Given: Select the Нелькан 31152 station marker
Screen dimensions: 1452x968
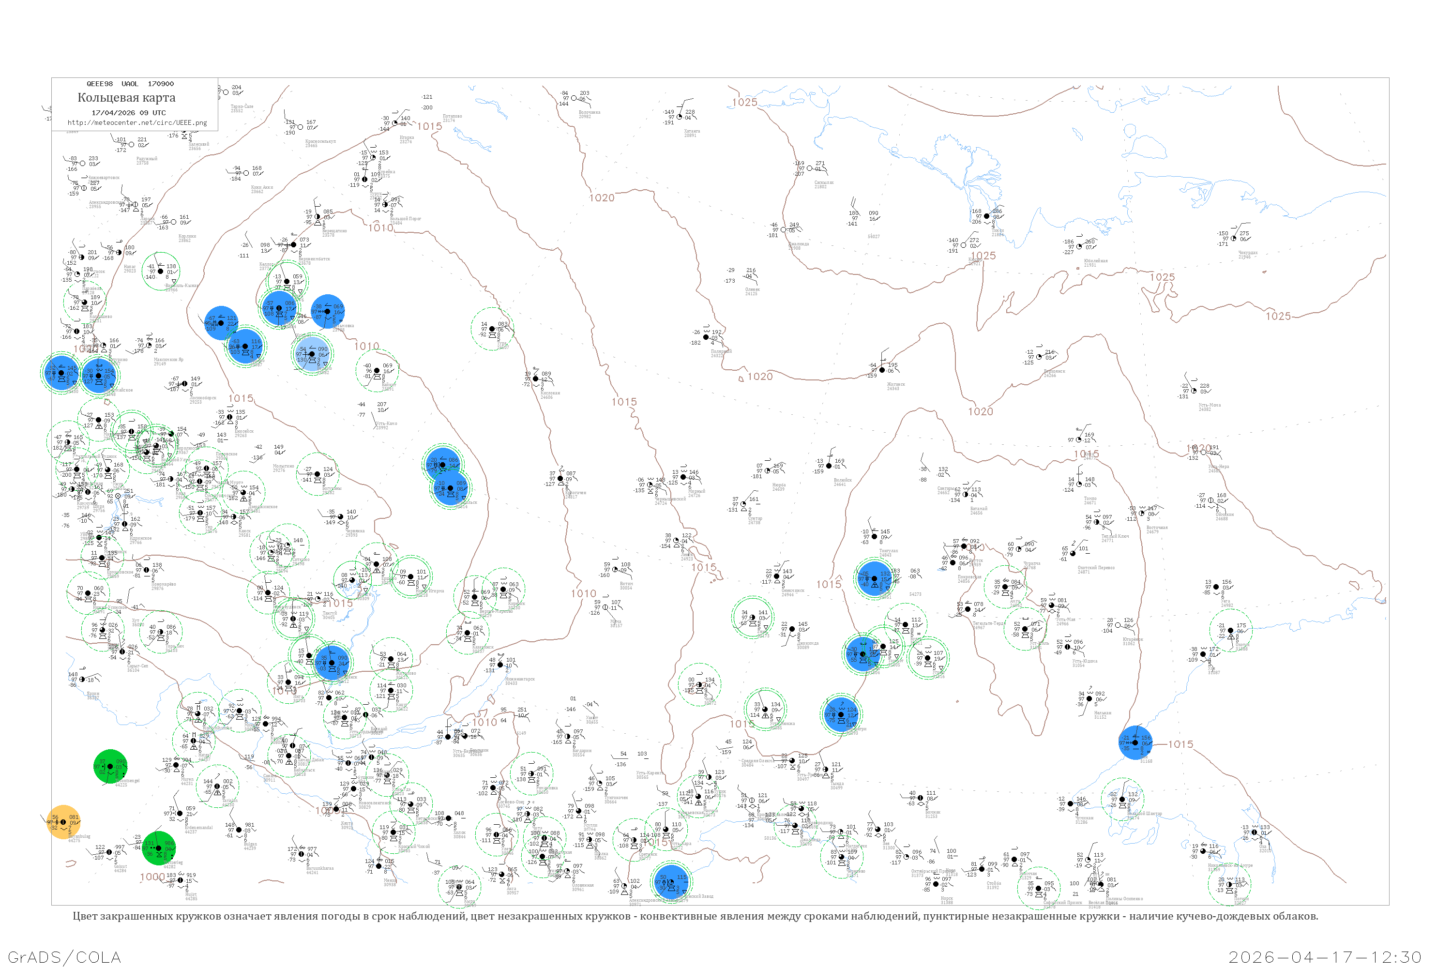Looking at the screenshot, I should [x=1089, y=699].
